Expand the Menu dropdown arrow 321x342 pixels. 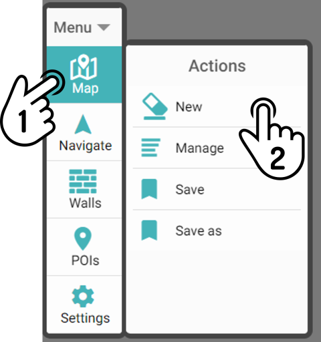coord(104,27)
